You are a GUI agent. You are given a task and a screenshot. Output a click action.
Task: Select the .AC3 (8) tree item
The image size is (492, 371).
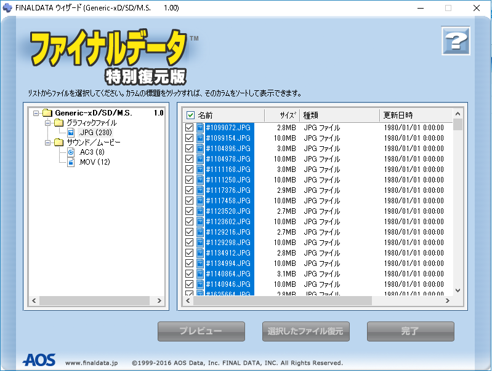point(92,152)
